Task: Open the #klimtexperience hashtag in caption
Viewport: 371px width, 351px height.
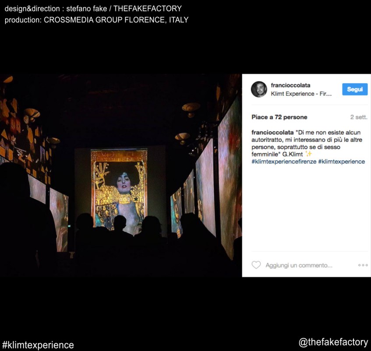Action: pyautogui.click(x=341, y=161)
